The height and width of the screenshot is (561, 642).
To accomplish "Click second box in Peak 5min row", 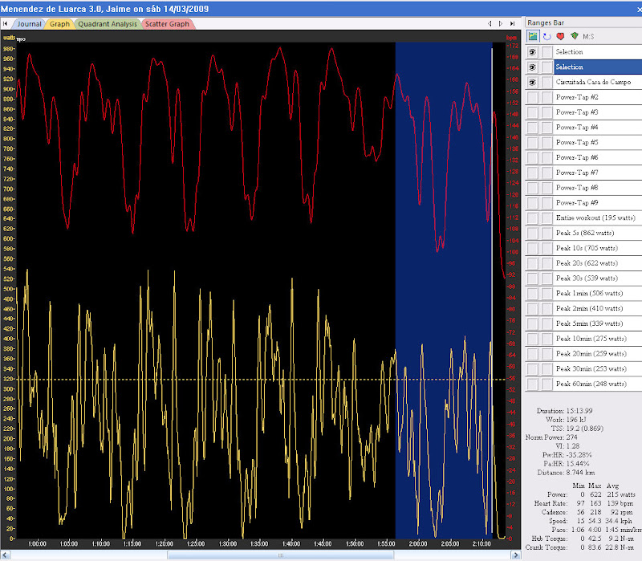I will [x=547, y=323].
